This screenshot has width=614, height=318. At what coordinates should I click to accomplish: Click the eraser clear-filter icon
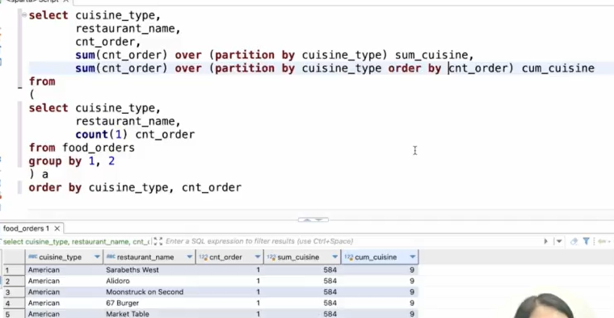pos(574,241)
